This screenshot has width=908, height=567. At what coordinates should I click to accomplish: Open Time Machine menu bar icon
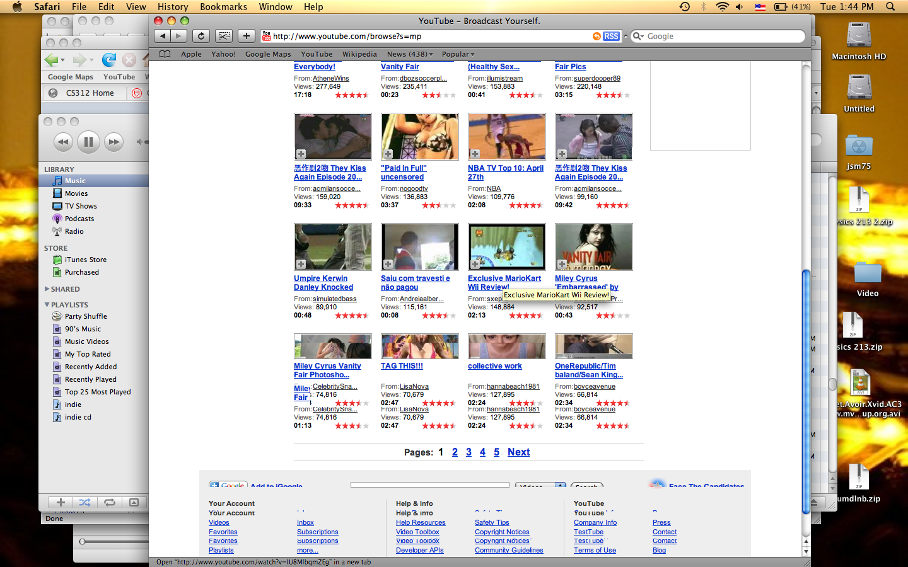(x=685, y=7)
